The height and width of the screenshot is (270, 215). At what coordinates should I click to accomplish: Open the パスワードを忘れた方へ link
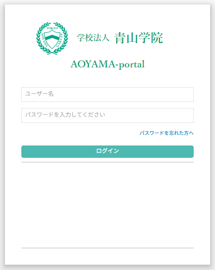click(167, 133)
